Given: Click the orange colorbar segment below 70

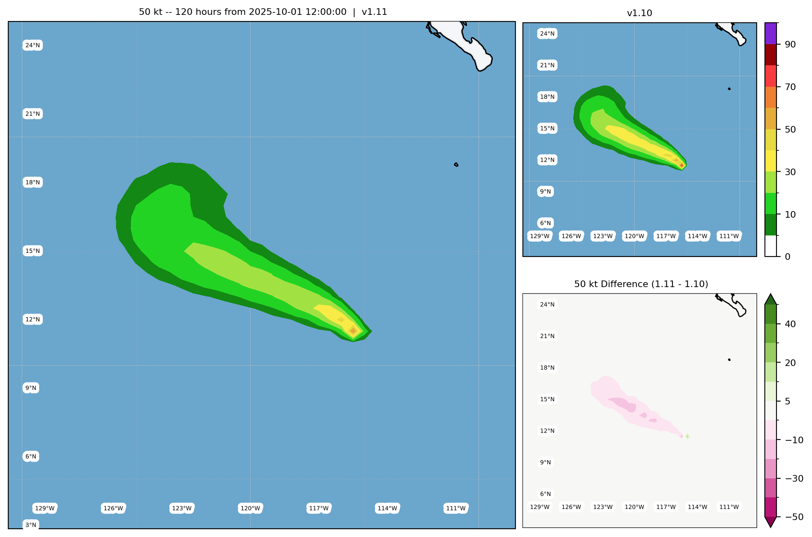Looking at the screenshot, I should (x=771, y=97).
